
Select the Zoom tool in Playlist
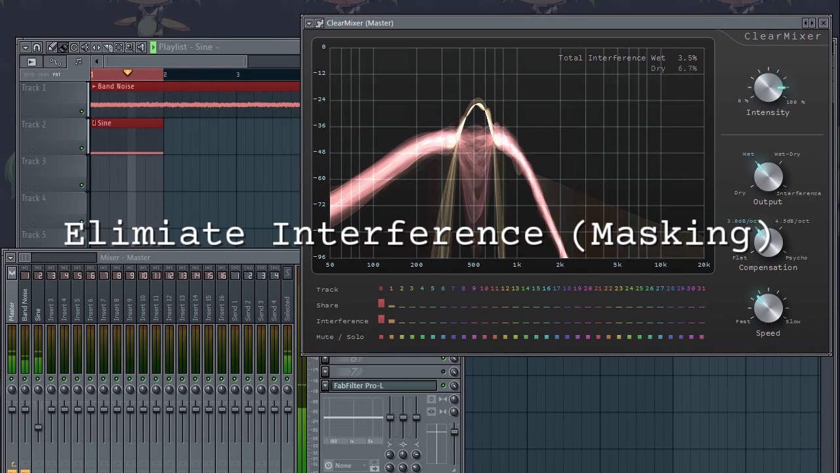130,47
